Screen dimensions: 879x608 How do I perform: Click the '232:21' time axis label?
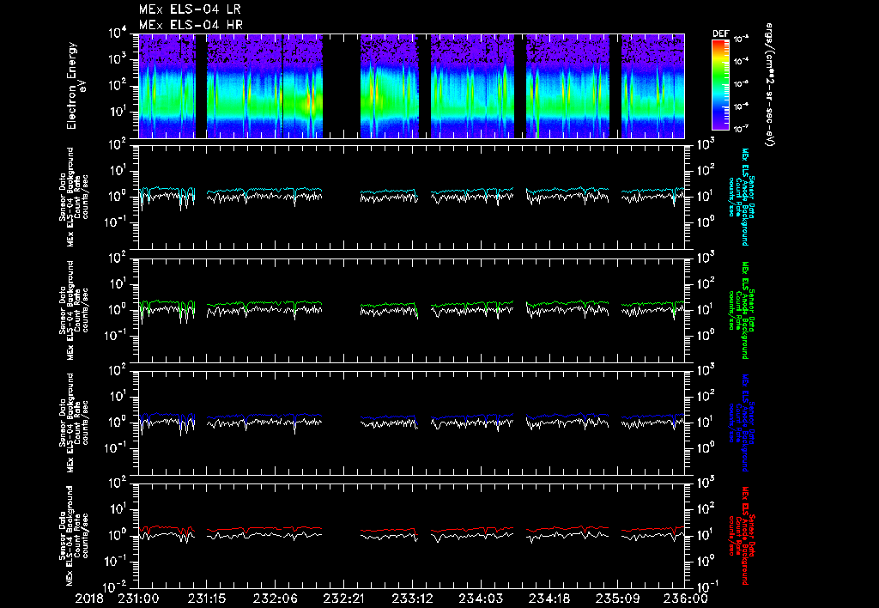pyautogui.click(x=343, y=599)
